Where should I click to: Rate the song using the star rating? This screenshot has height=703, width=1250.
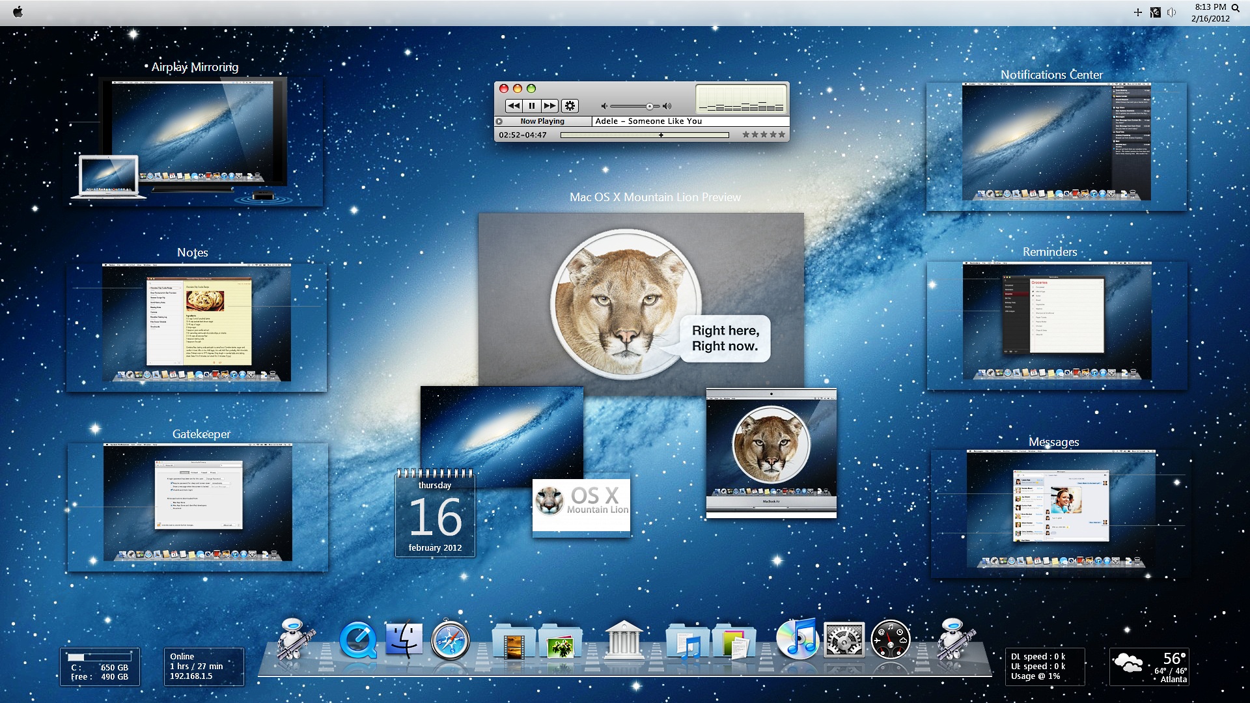764,135
